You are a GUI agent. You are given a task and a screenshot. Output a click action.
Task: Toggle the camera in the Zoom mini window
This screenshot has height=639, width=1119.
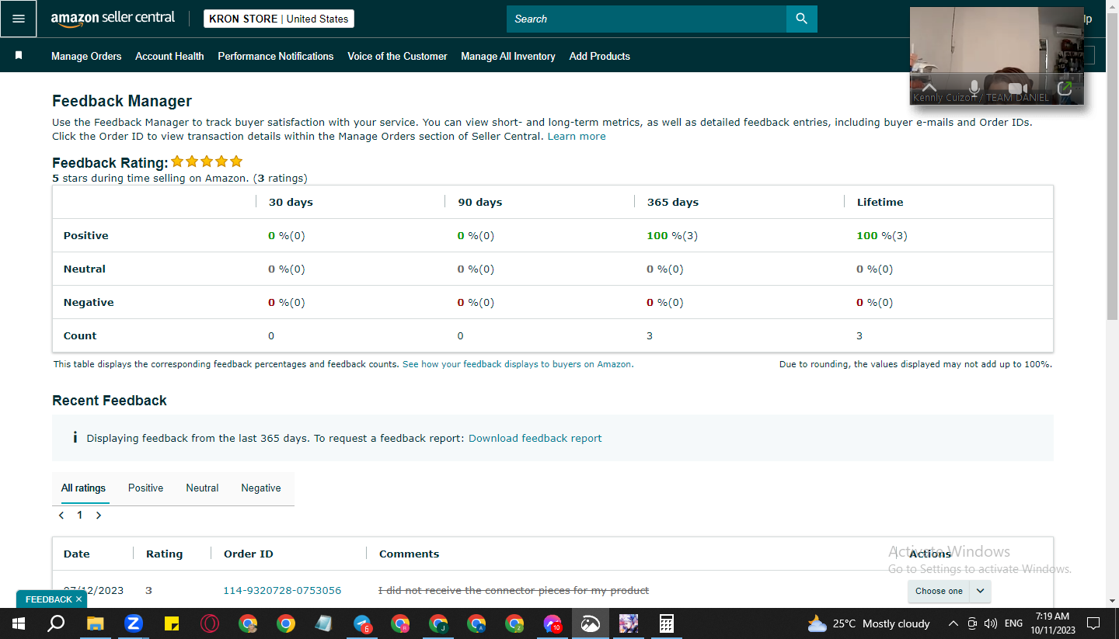tap(1018, 88)
